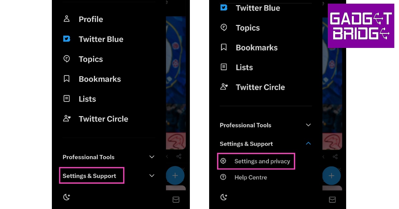This screenshot has width=399, height=209.
Task: Tap the blue compose plus button on left screen
Action: pos(175,175)
